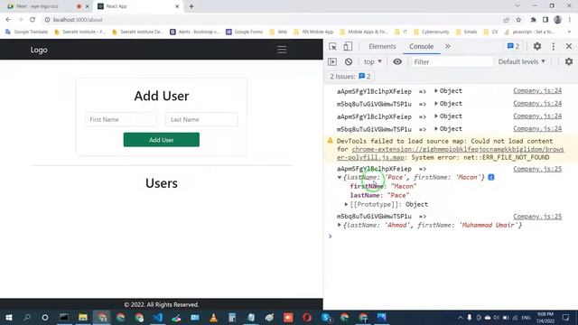Clear the console
Screen dimensions: 578x325
tap(349, 62)
